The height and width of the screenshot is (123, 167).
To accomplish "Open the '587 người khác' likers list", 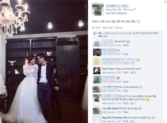I will coord(144,33).
